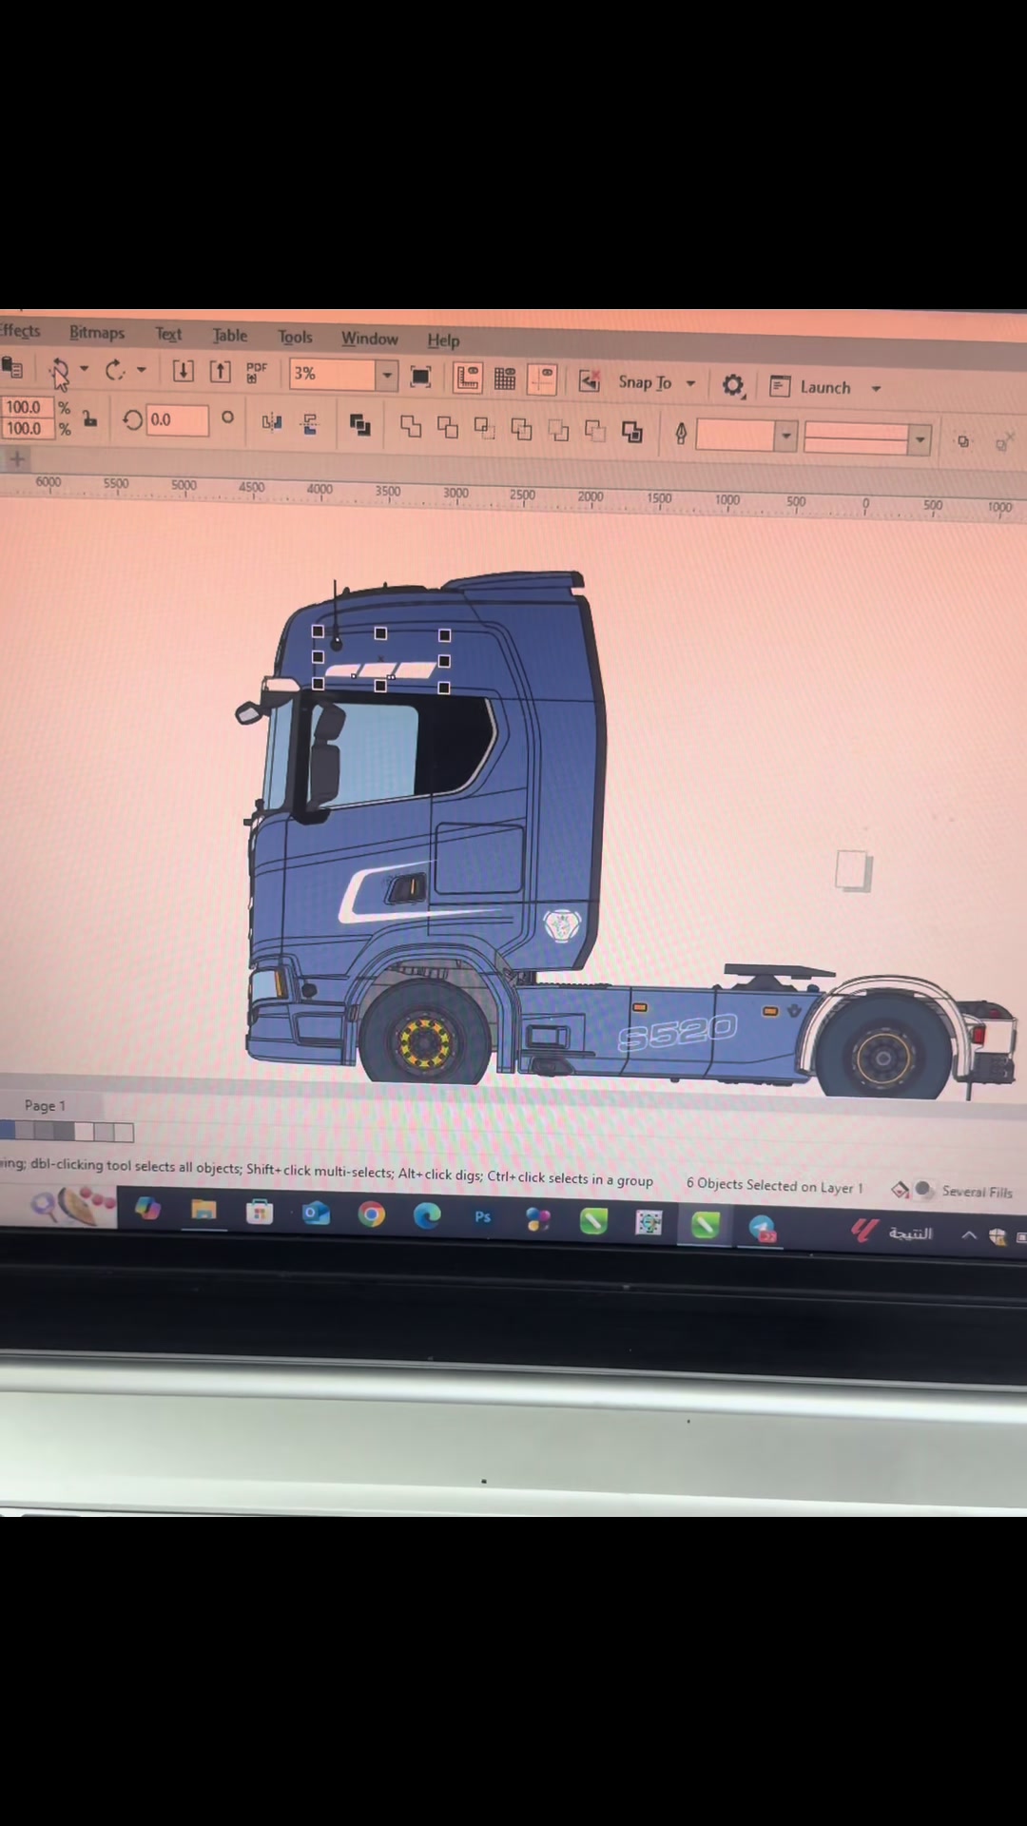Viewport: 1027px width, 1826px height.
Task: Open the Tools menu
Action: coord(295,338)
